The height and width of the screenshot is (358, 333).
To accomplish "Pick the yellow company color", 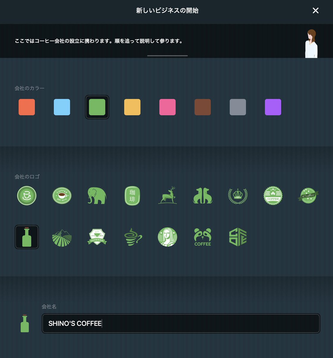I will [132, 107].
